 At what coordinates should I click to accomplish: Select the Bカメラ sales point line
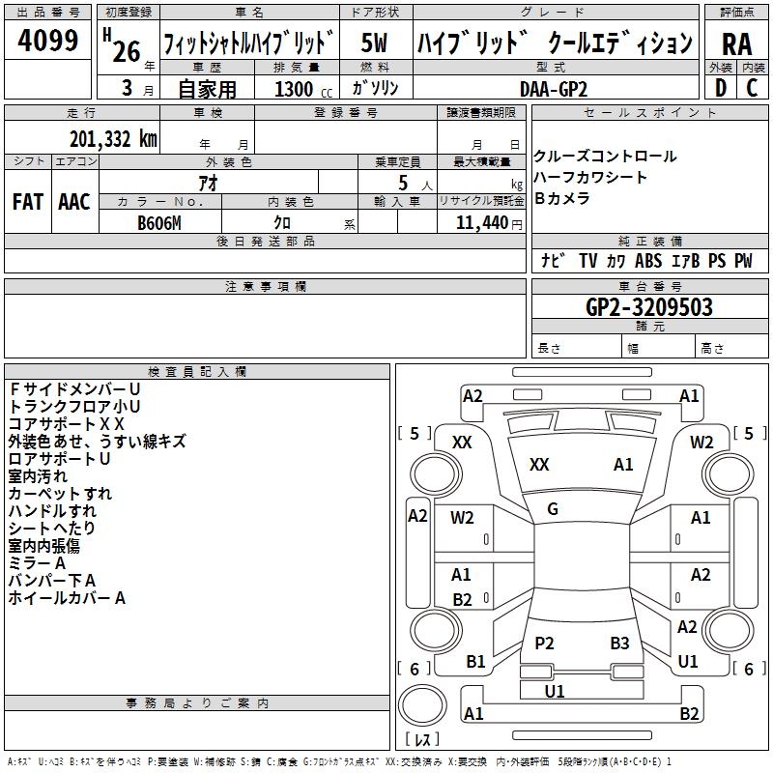(561, 199)
